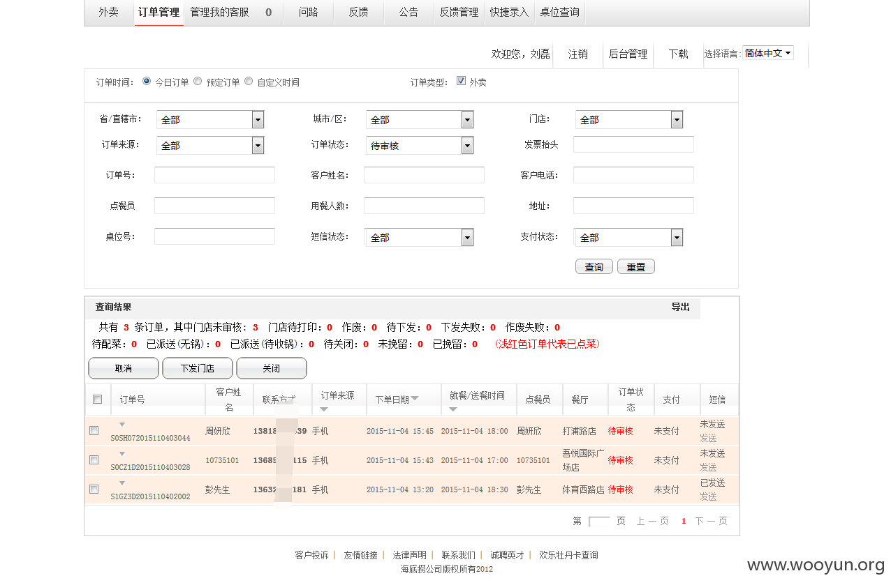
Task: Open the 订单状态 dropdown showing 待审核
Action: 420,145
